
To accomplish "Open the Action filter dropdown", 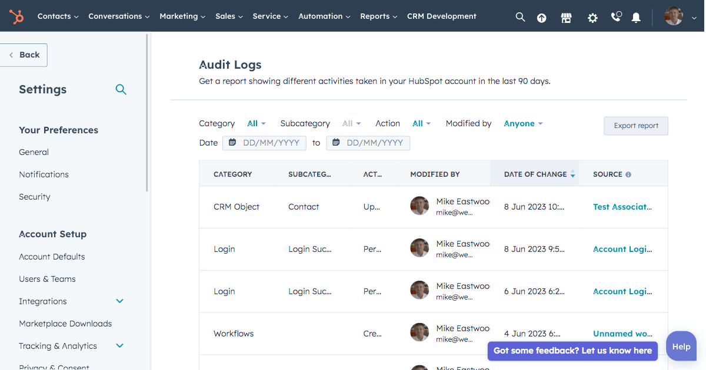I will click(x=421, y=123).
